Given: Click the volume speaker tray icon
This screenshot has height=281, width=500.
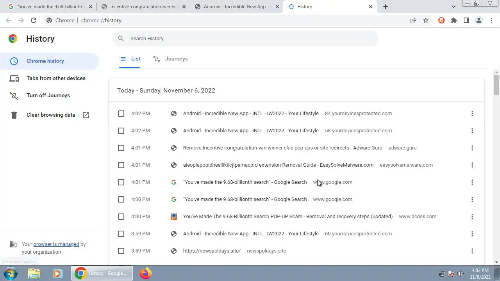Looking at the screenshot, I should [x=461, y=274].
